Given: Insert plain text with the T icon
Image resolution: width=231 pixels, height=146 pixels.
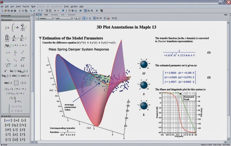Looking at the screenshot, I should point(39,11).
